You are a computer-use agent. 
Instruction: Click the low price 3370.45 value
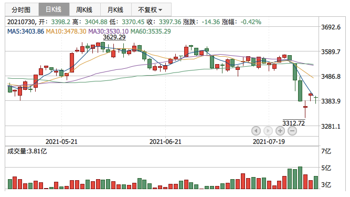click(133, 22)
